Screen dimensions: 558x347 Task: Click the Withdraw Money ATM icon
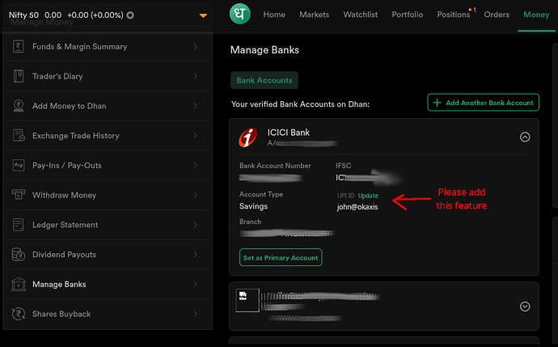click(x=19, y=195)
